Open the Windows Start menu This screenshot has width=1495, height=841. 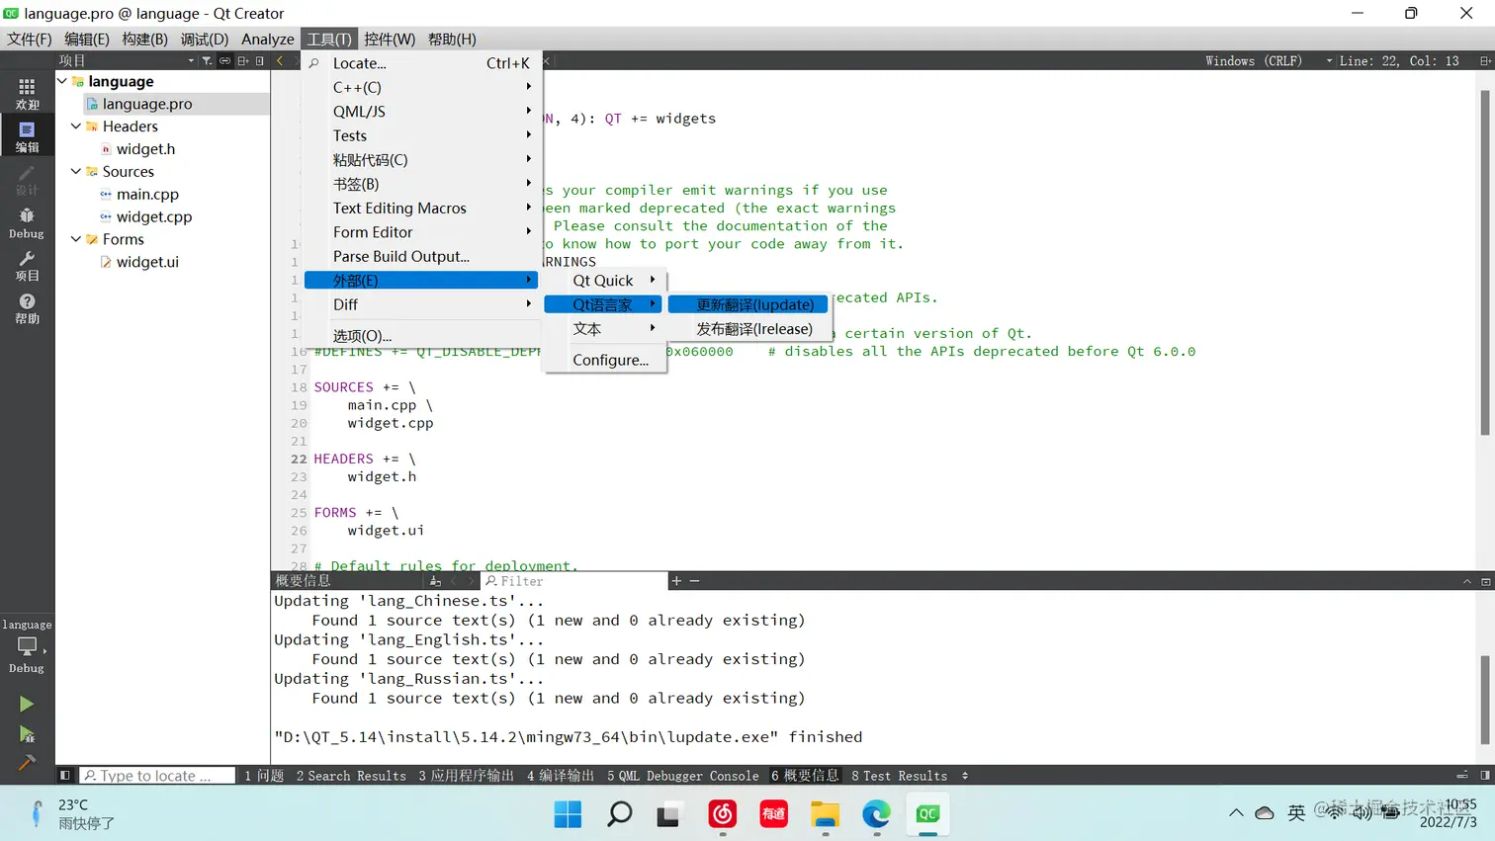568,814
